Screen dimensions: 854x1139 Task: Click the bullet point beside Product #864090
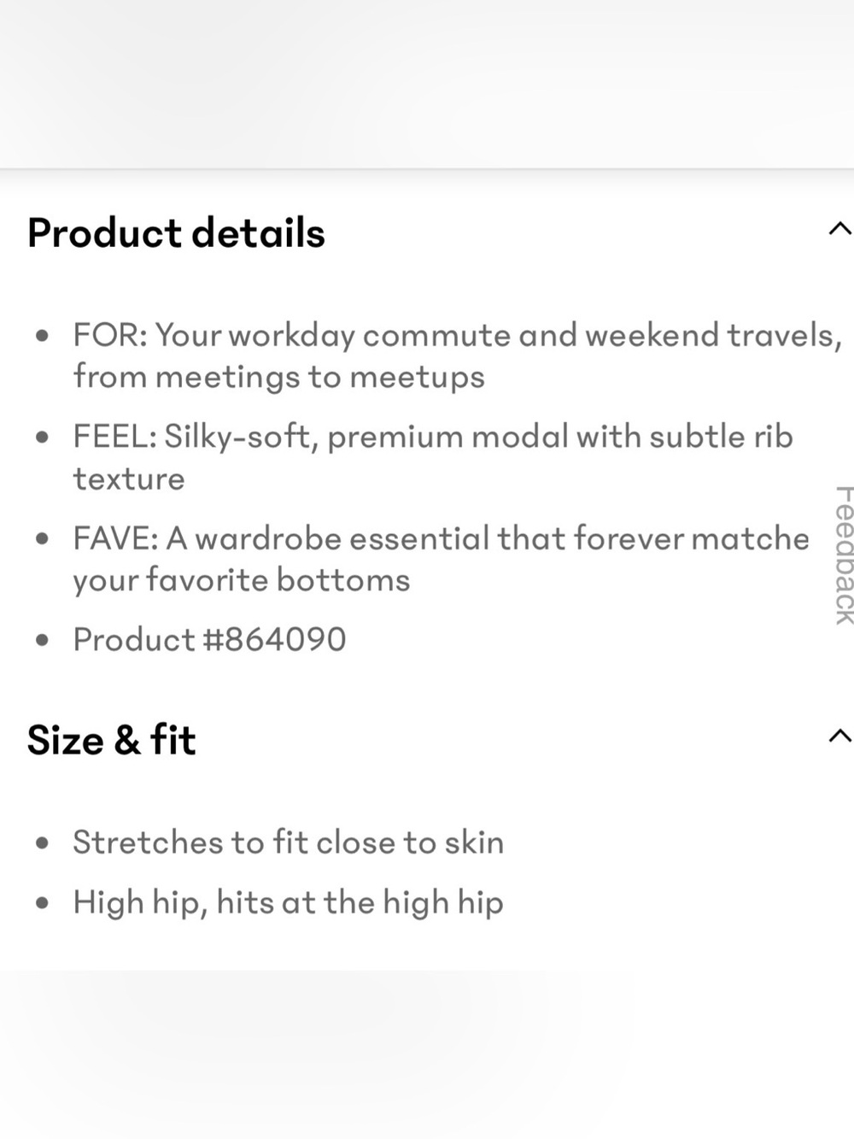tap(42, 641)
